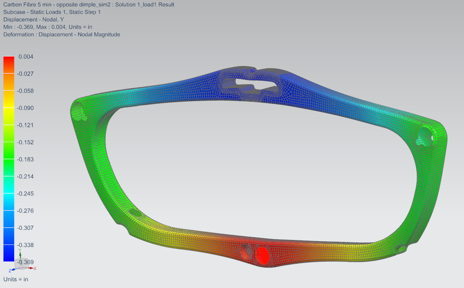The width and height of the screenshot is (464, 288).
Task: Click the 0.004 maximum legend value
Action: (x=26, y=57)
